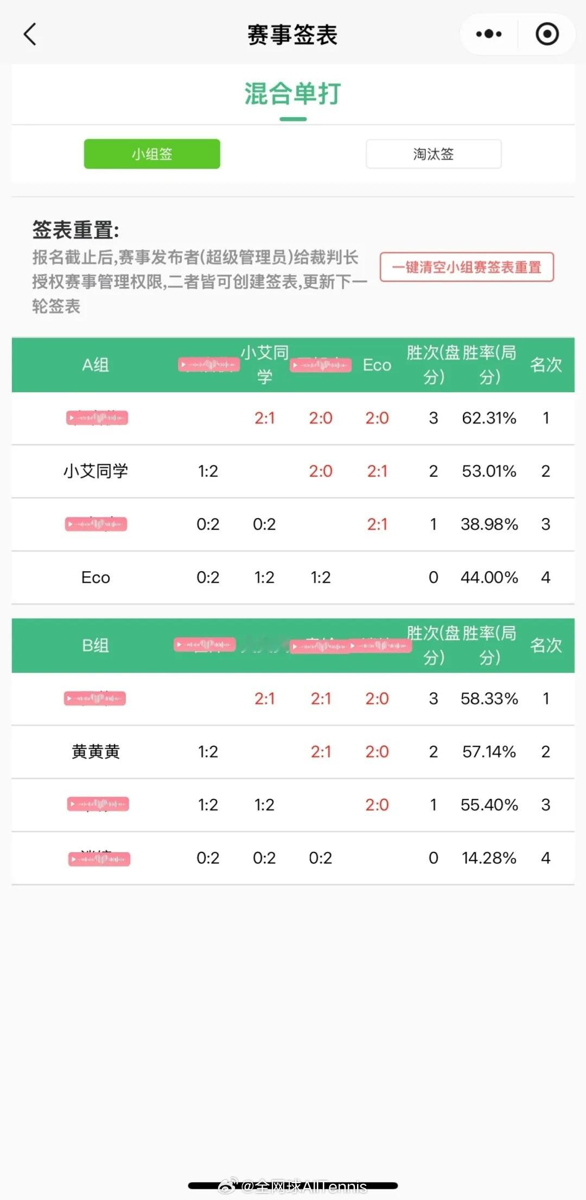The image size is (586, 1200).
Task: Tap the 混合单打 category heading
Action: click(293, 93)
